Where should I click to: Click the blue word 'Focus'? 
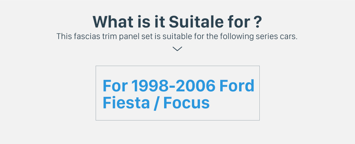(186, 103)
